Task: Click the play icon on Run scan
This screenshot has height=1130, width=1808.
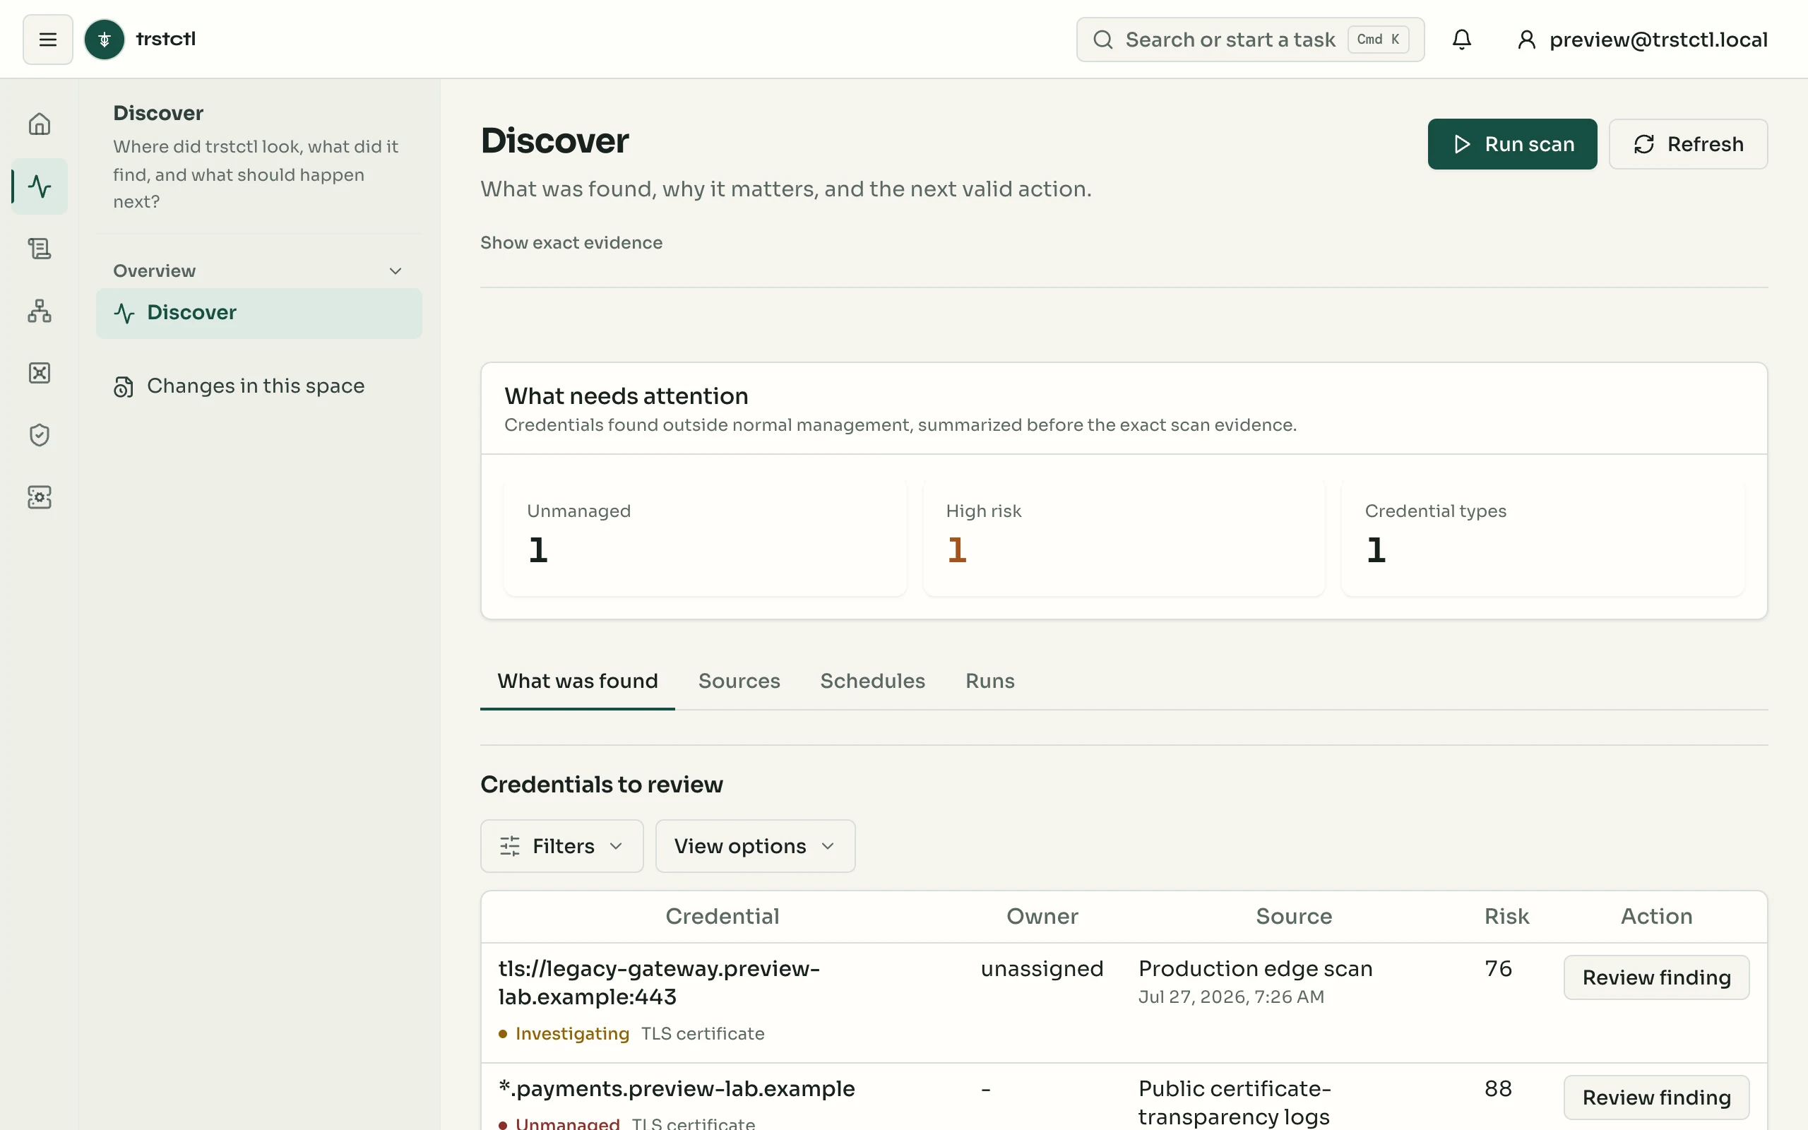Action: [1461, 144]
